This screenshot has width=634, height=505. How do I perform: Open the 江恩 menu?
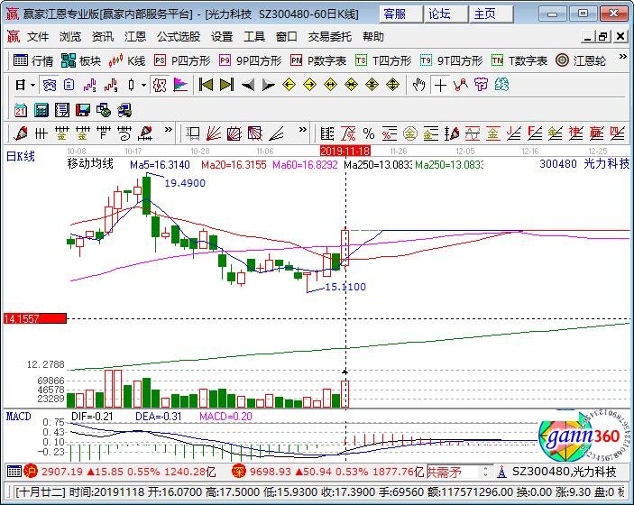click(134, 37)
